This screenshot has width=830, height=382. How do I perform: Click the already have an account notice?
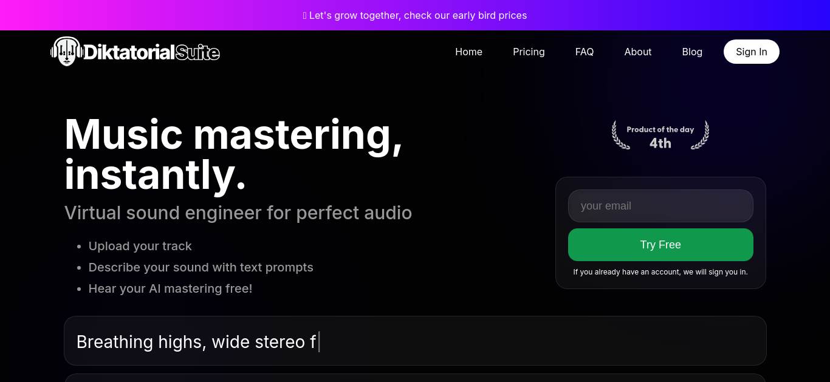coord(660,272)
